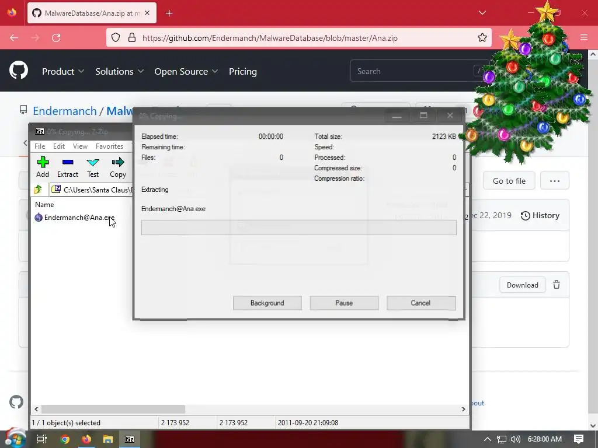This screenshot has height=448, width=598.
Task: Expand the Solutions dropdown on GitHub
Action: (119, 71)
